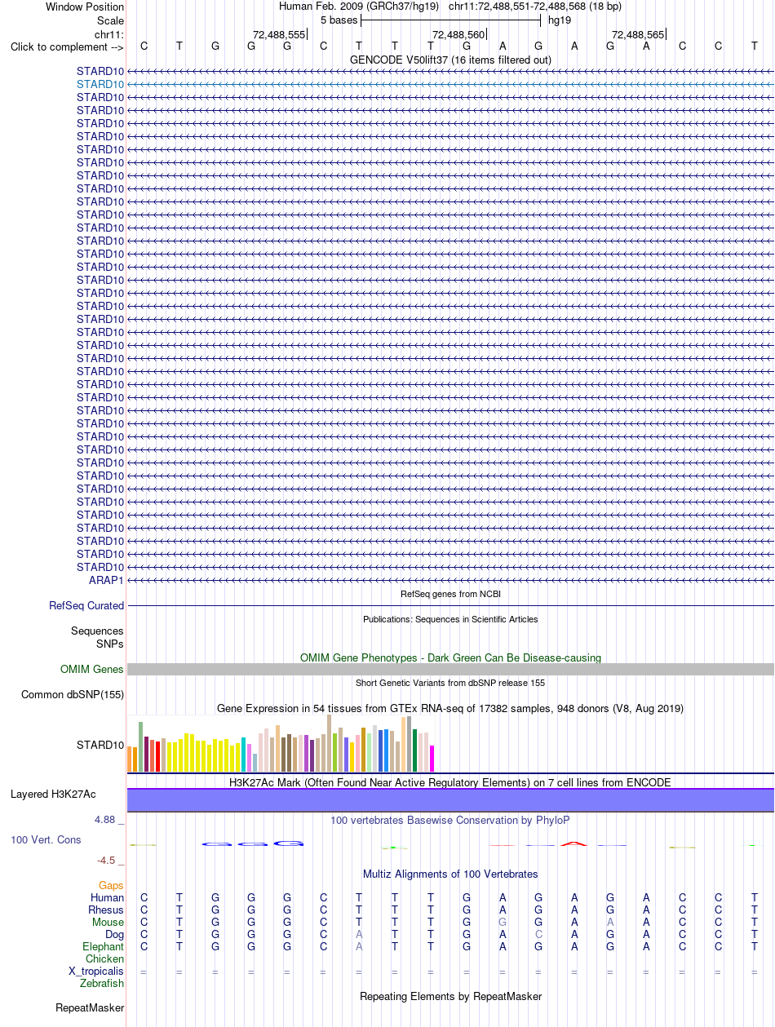Viewport: 775px width, 1027px height.
Task: Click the faded C mismatch in Dog row
Action: 538,935
